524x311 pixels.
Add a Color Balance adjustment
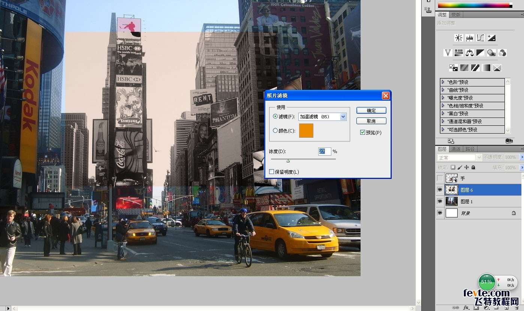click(470, 53)
